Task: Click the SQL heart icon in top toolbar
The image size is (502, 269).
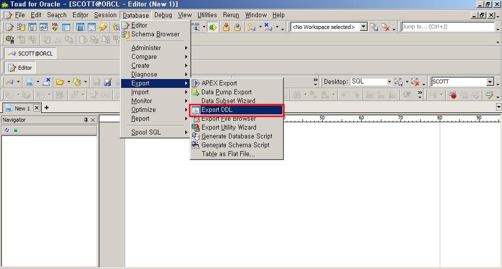Action: pyautogui.click(x=55, y=27)
